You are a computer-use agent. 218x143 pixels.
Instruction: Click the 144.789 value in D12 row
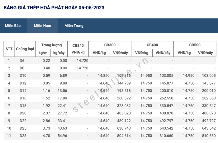(124, 83)
